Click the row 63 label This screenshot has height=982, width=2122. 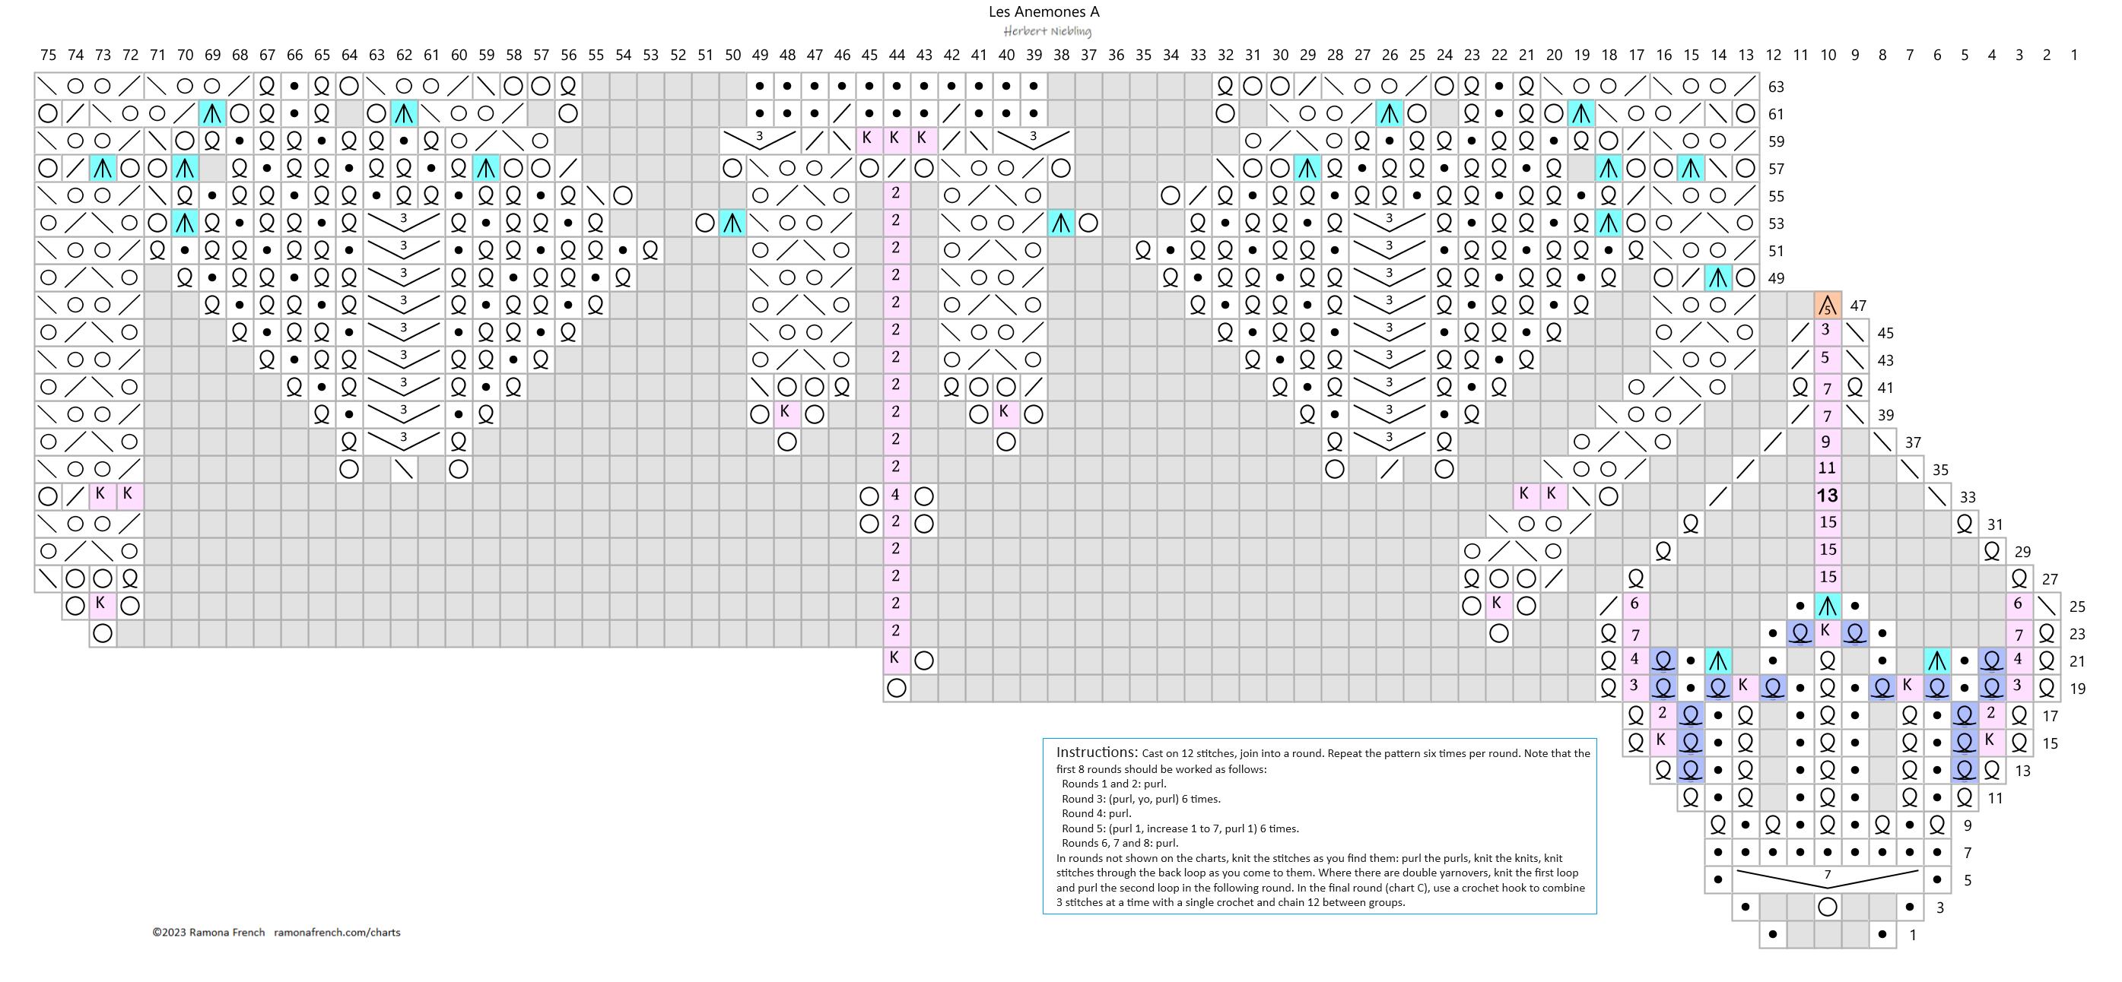[1776, 87]
